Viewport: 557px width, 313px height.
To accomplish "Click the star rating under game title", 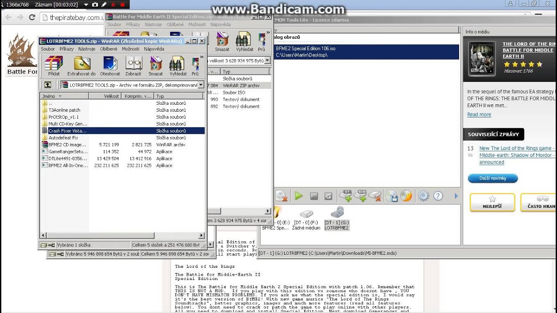I will click(523, 64).
